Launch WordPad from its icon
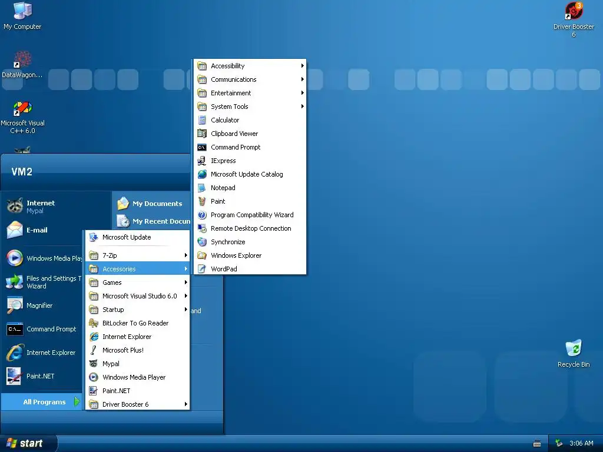The image size is (603, 452). (x=202, y=269)
